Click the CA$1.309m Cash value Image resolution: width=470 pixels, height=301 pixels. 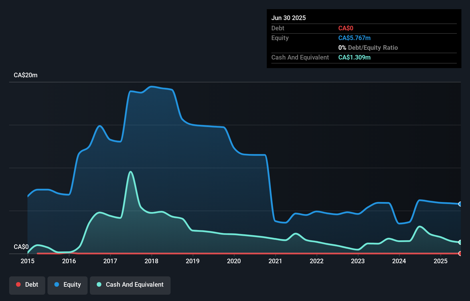coord(354,57)
